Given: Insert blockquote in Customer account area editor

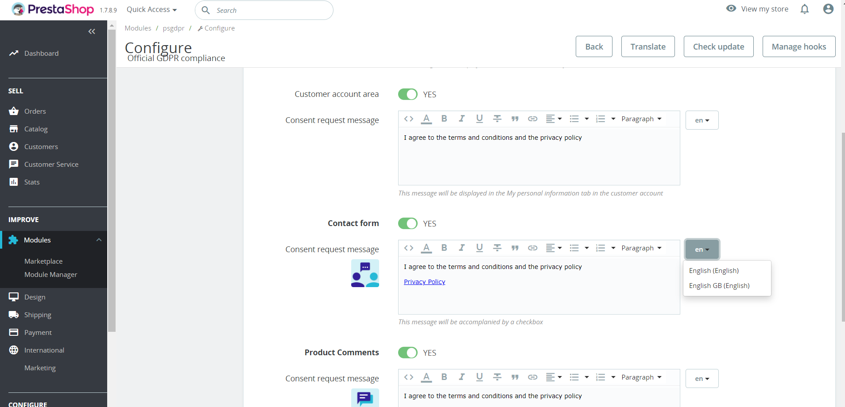Looking at the screenshot, I should click(515, 119).
